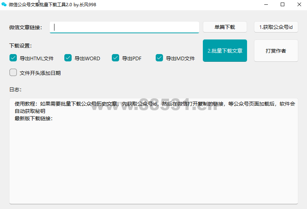Screen dimensions: 307x209
Task: Disable the 导出PDF checkbox
Action: (115, 58)
